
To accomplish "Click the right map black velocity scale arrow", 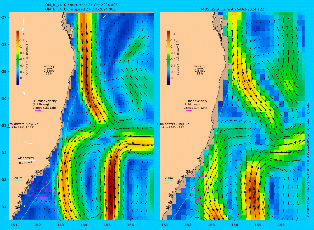I will pyautogui.click(x=200, y=68).
